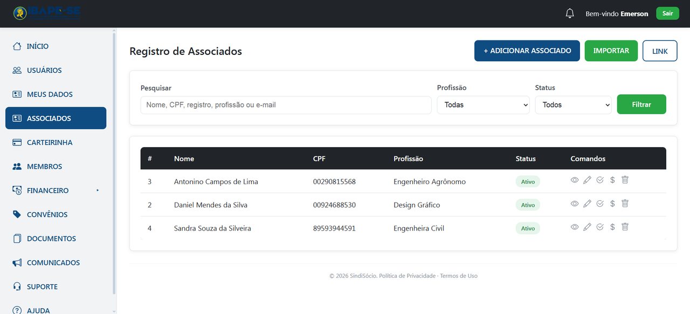
Task: Open AJUDA sidebar item
Action: (56, 309)
